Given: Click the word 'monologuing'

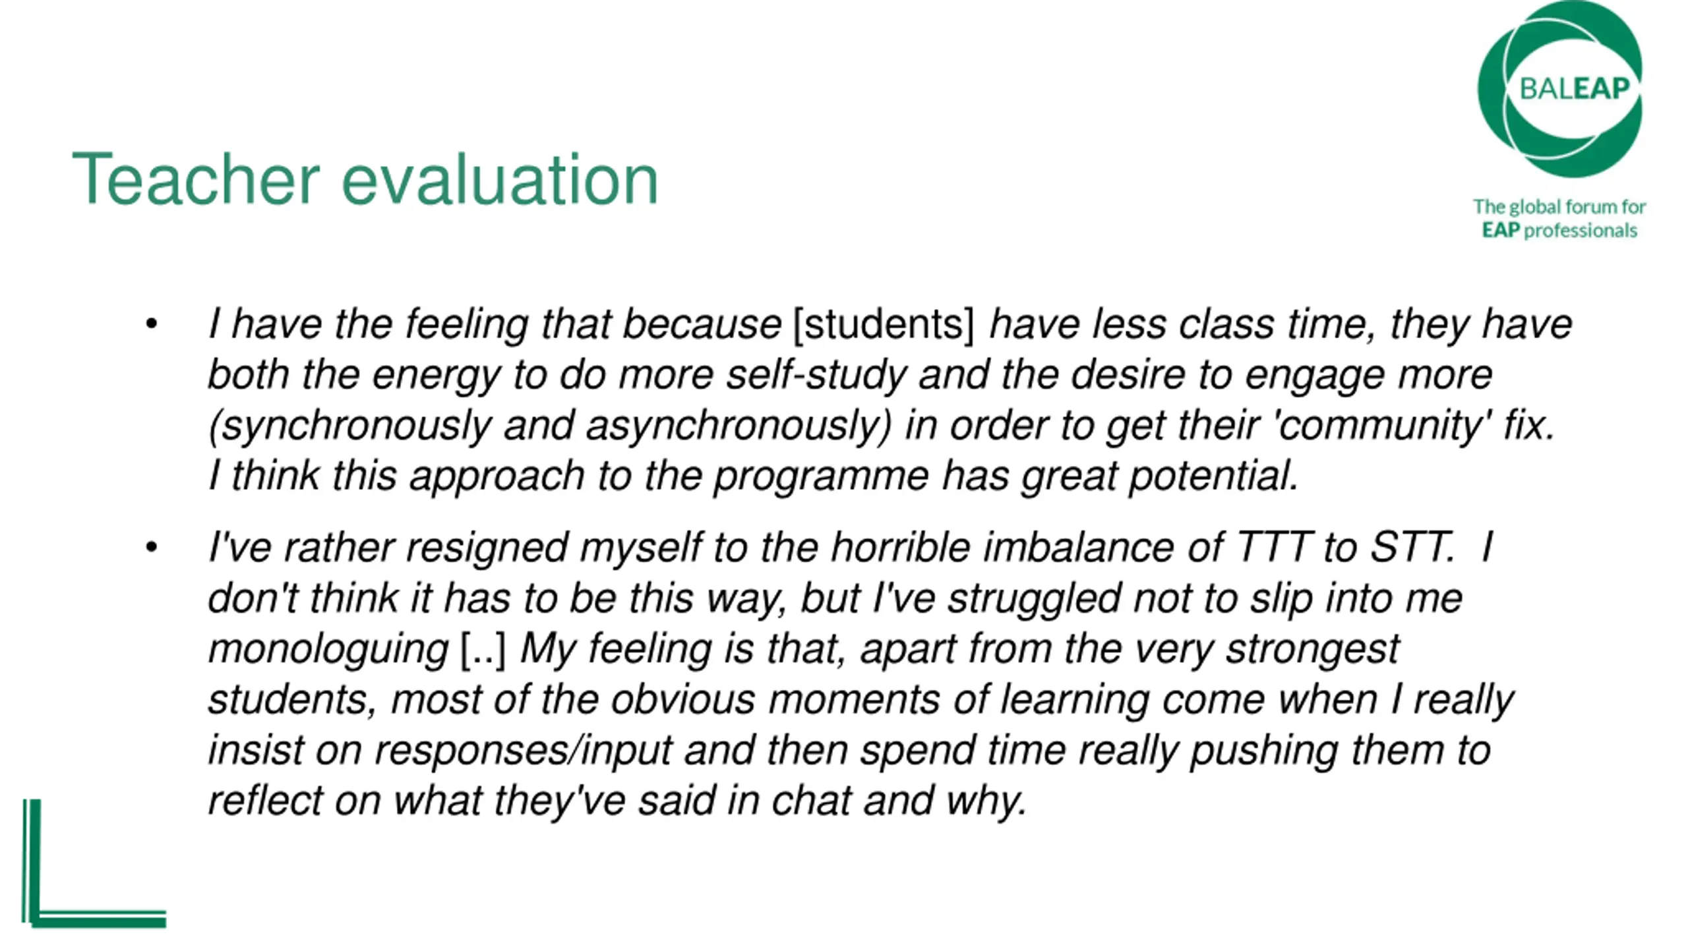Looking at the screenshot, I should (x=328, y=648).
